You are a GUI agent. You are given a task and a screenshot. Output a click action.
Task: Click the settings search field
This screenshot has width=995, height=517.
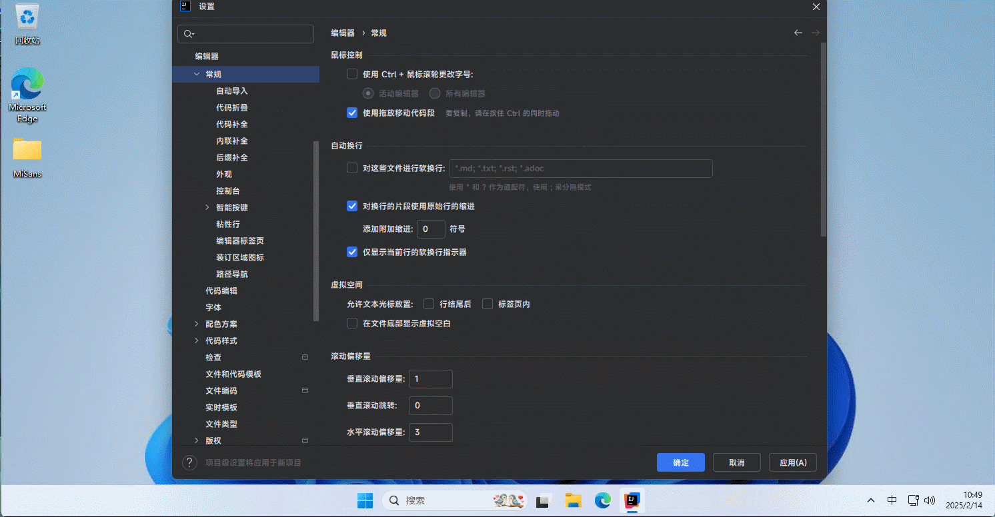pos(247,34)
